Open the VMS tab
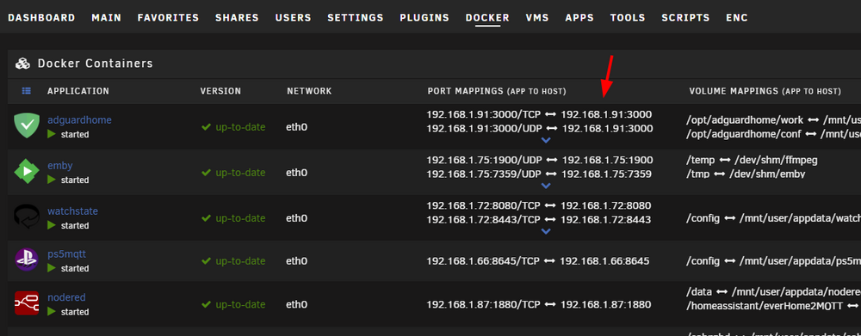Image resolution: width=861 pixels, height=336 pixels. pos(537,17)
